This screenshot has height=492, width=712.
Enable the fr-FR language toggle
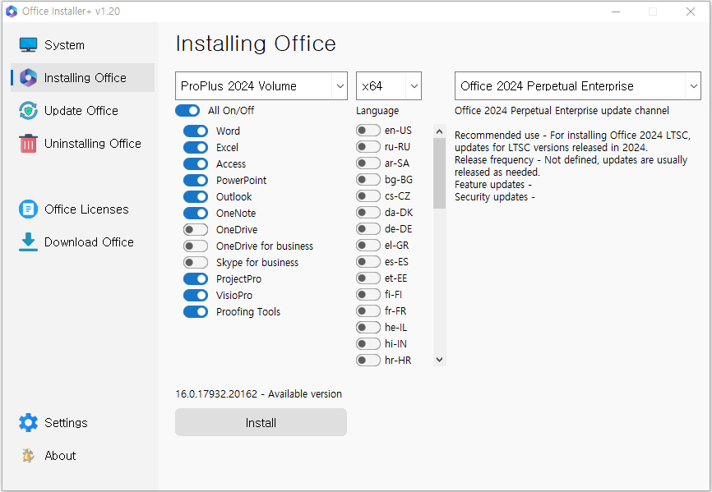click(x=368, y=310)
